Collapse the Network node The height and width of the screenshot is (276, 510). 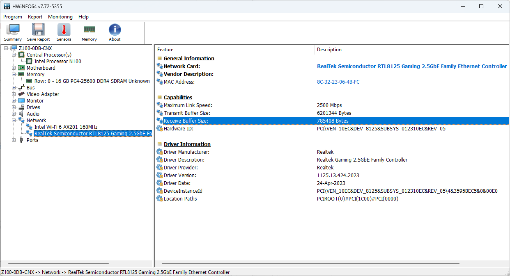[14, 120]
